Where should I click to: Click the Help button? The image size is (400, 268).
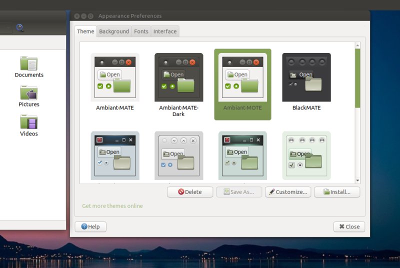click(90, 226)
